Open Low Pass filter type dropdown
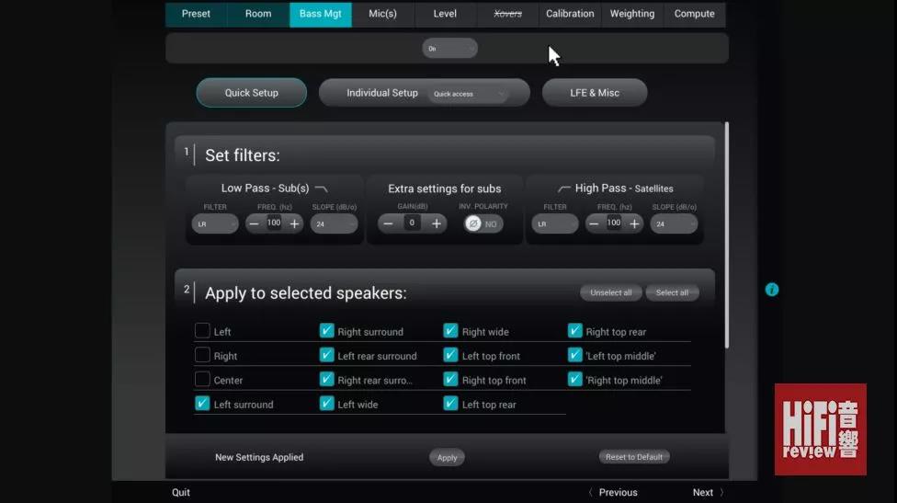 coord(215,223)
